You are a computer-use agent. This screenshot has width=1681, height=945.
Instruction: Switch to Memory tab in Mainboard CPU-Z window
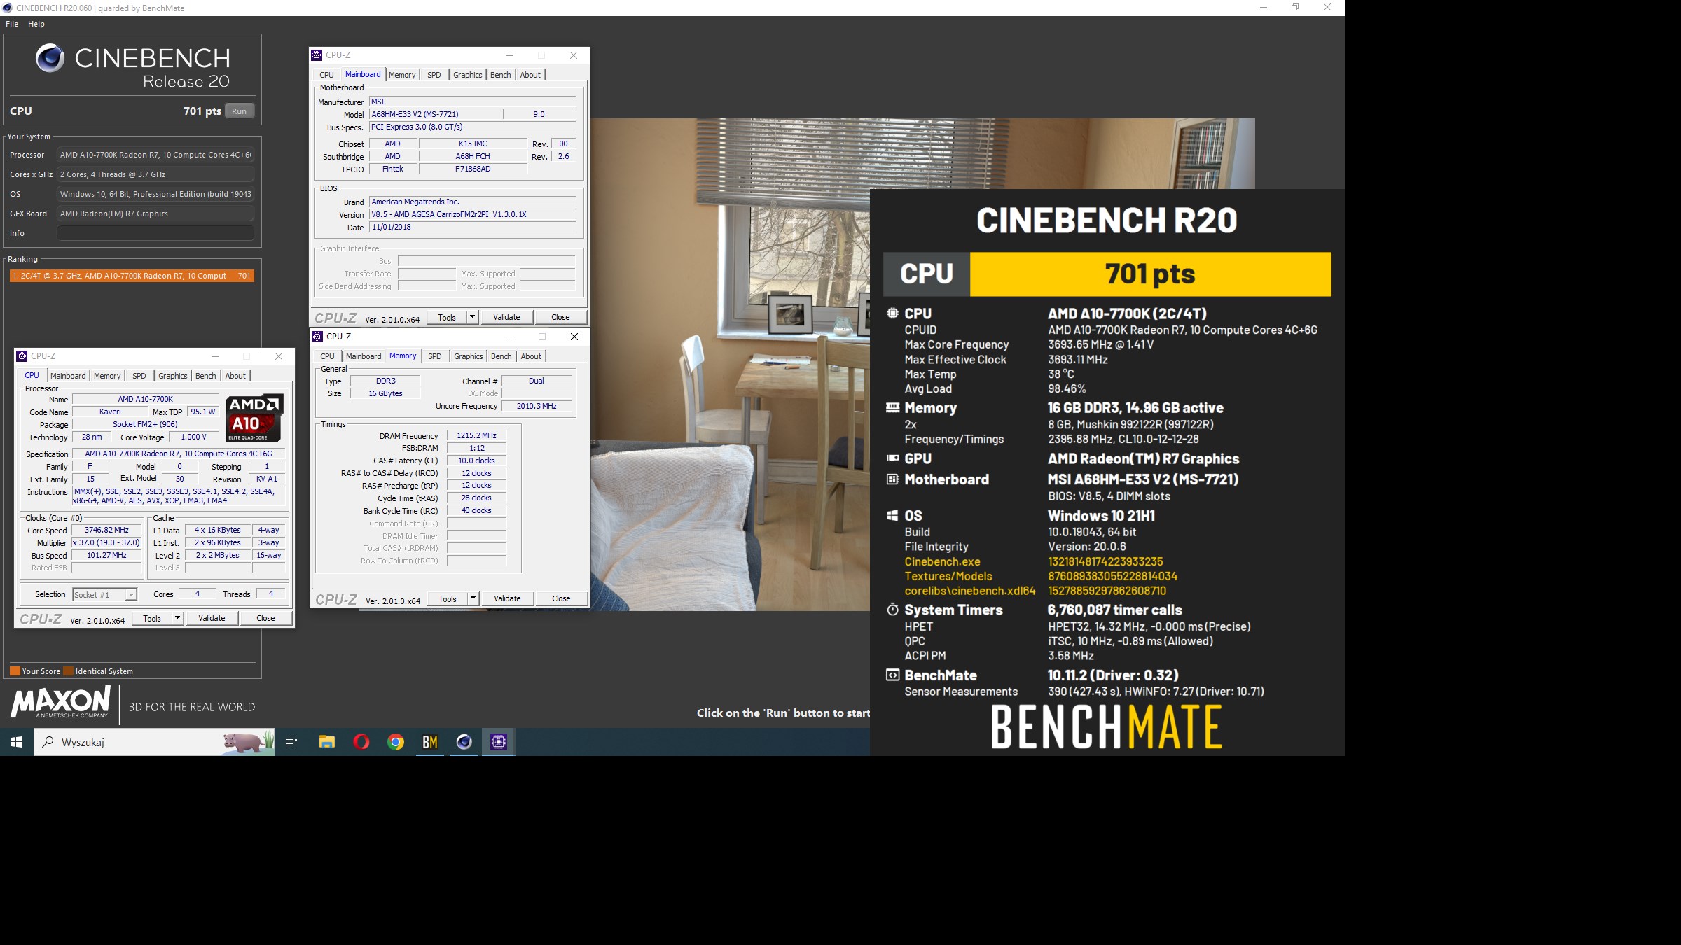(402, 75)
